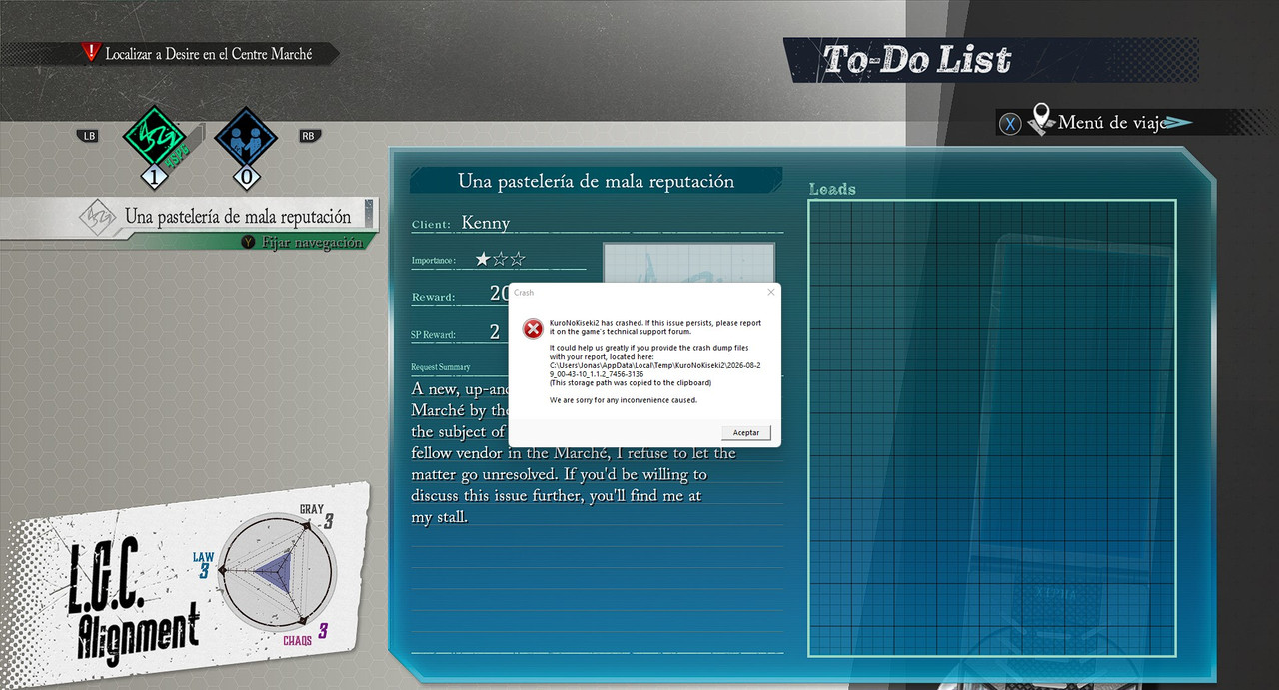This screenshot has width=1279, height=690.
Task: Click Fijar navegación
Action: tap(311, 242)
